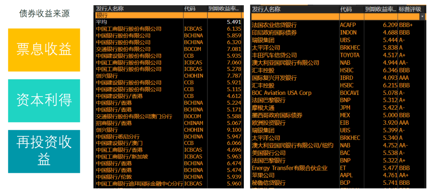Click yield 4.612 in the CCB row
431x194 pixels.
point(234,96)
